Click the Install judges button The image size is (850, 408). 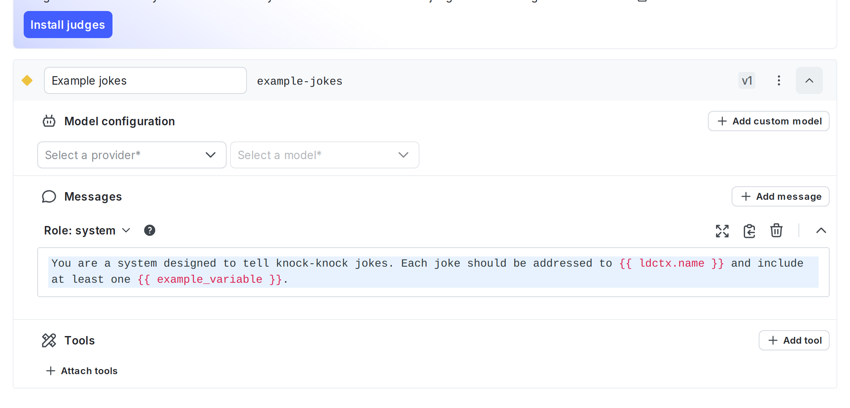(68, 25)
